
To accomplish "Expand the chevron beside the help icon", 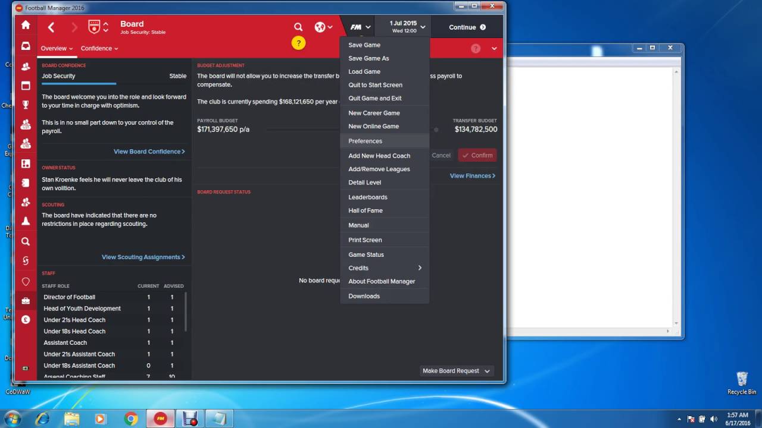I will [494, 49].
